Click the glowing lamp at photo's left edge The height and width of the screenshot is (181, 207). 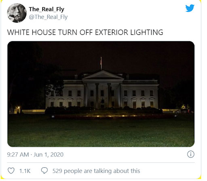pyautogui.click(x=19, y=107)
